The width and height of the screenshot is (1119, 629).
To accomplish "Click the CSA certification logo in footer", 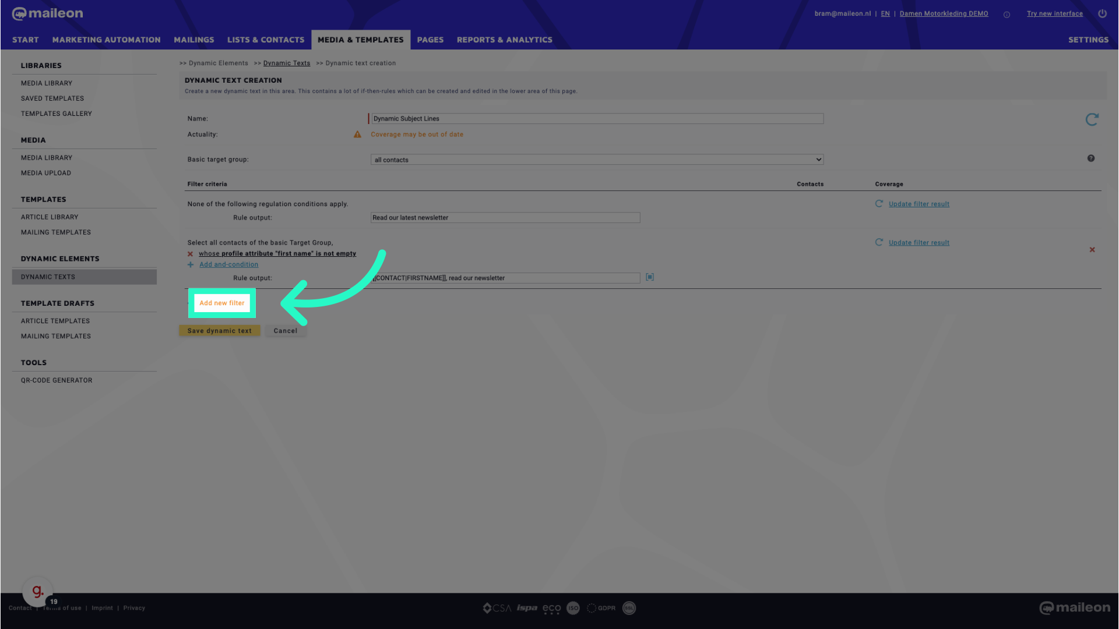I will 497,608.
